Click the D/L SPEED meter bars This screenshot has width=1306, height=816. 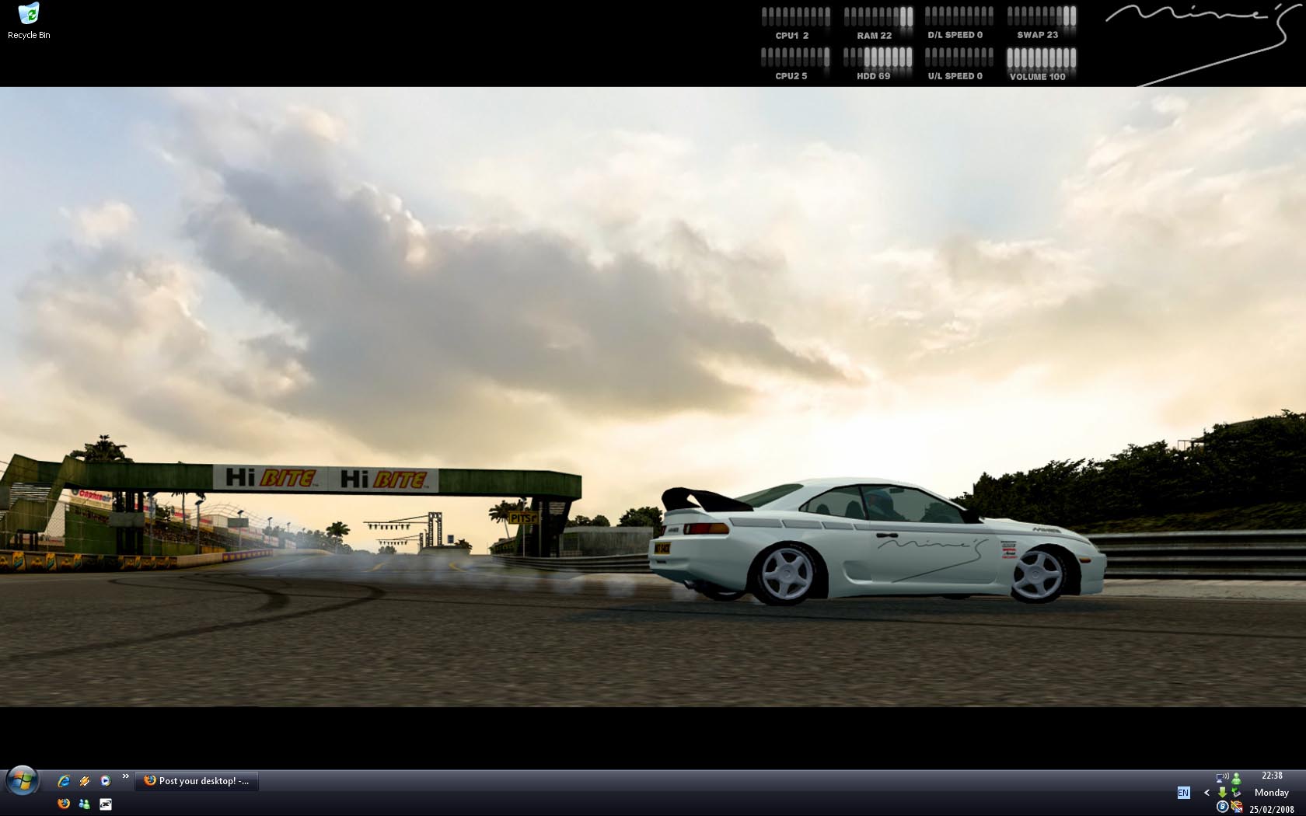click(x=959, y=17)
